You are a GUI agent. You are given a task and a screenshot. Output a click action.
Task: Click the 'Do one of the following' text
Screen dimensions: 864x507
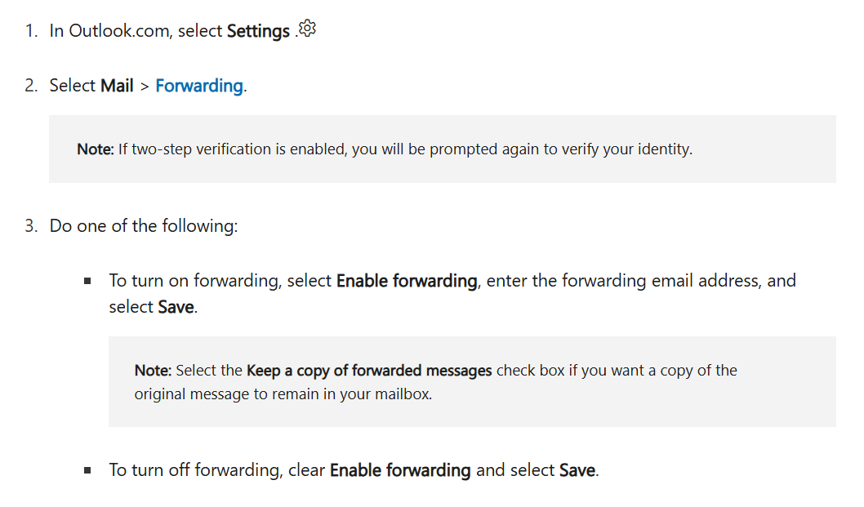(144, 226)
